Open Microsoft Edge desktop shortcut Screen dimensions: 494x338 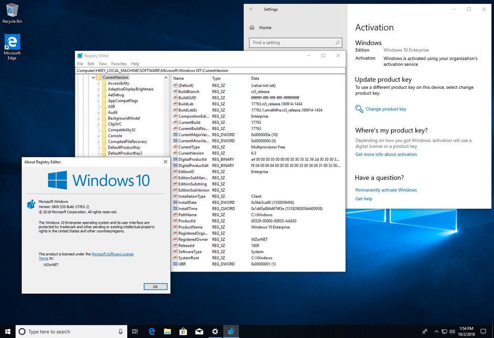pos(12,47)
